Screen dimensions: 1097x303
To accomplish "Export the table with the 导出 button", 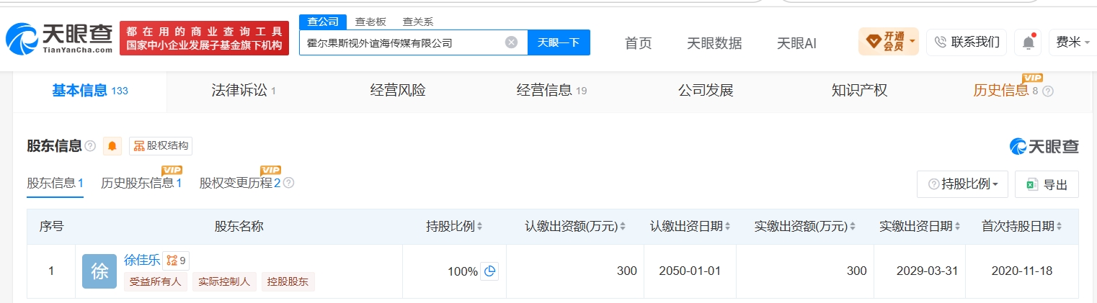I will pyautogui.click(x=1047, y=184).
